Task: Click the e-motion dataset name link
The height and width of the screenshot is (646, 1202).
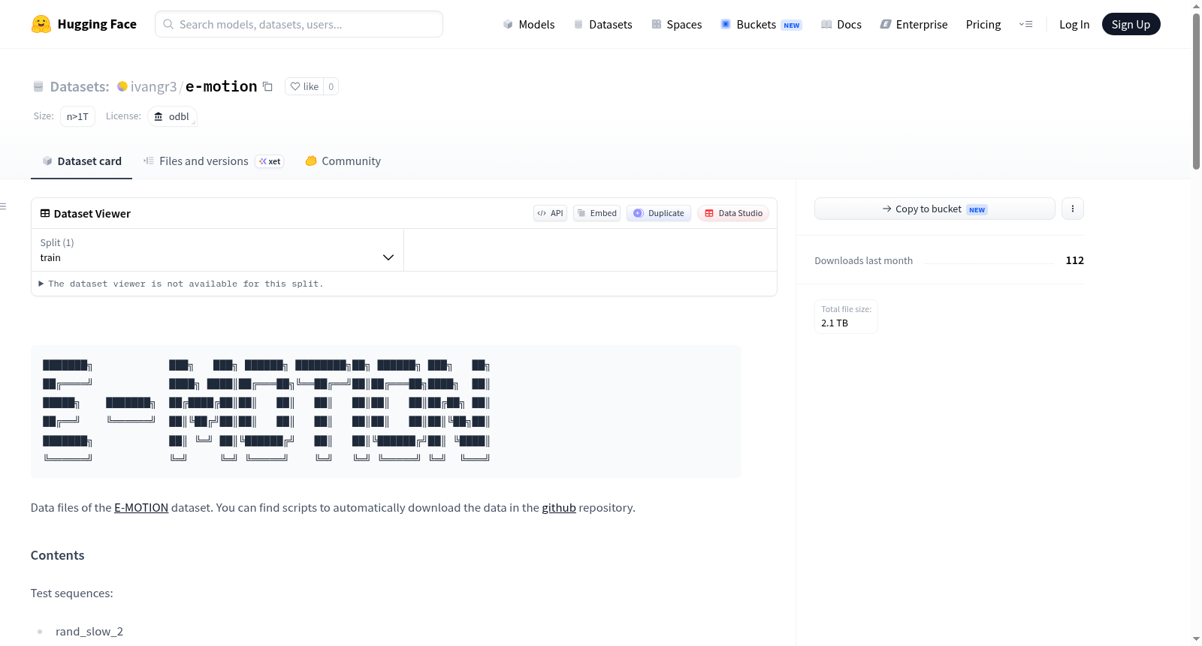Action: click(x=222, y=86)
